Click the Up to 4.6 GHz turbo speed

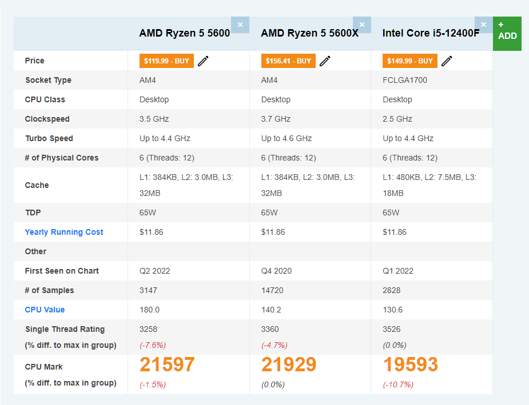[x=287, y=138]
